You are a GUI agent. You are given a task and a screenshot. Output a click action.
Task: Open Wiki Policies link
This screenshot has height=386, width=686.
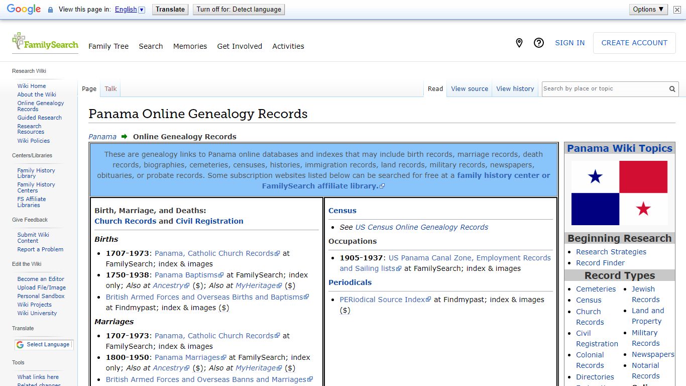34,141
